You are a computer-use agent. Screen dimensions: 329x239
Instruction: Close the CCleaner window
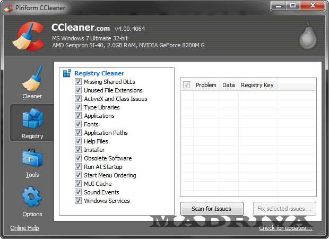(x=313, y=6)
